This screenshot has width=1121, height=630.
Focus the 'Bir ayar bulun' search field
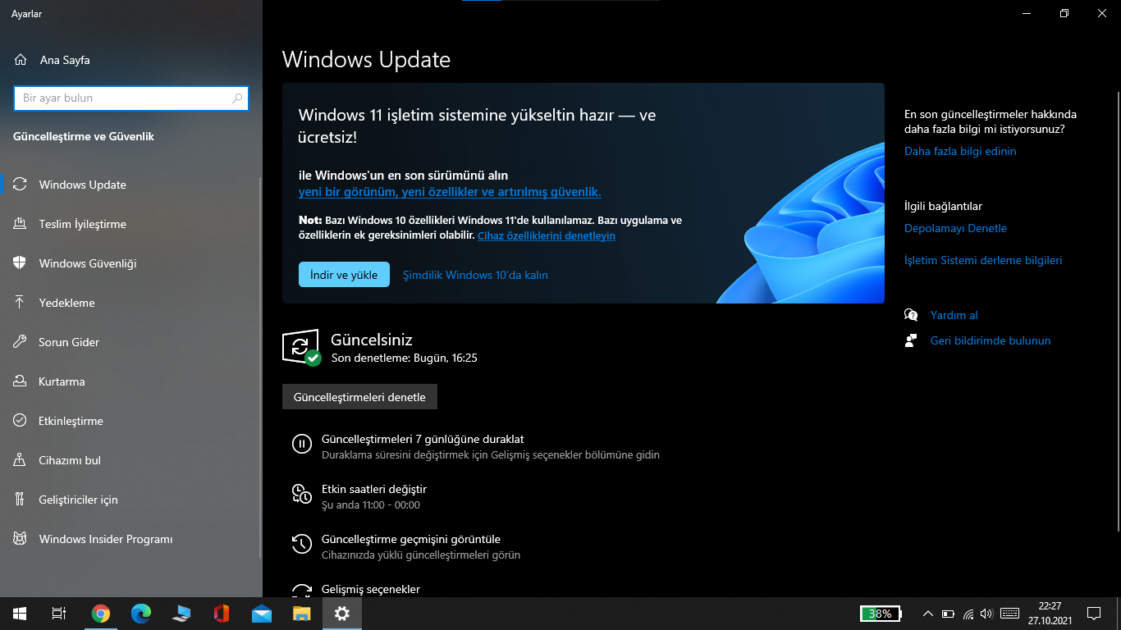tap(131, 98)
